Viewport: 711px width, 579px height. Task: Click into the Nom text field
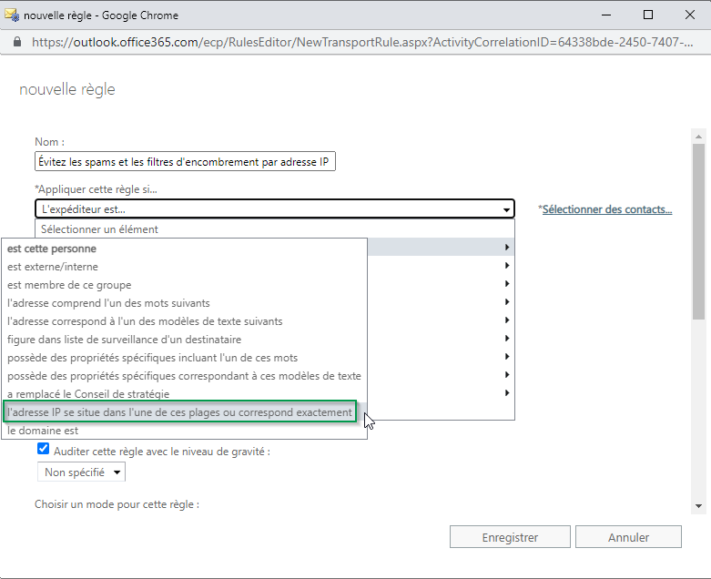(185, 162)
